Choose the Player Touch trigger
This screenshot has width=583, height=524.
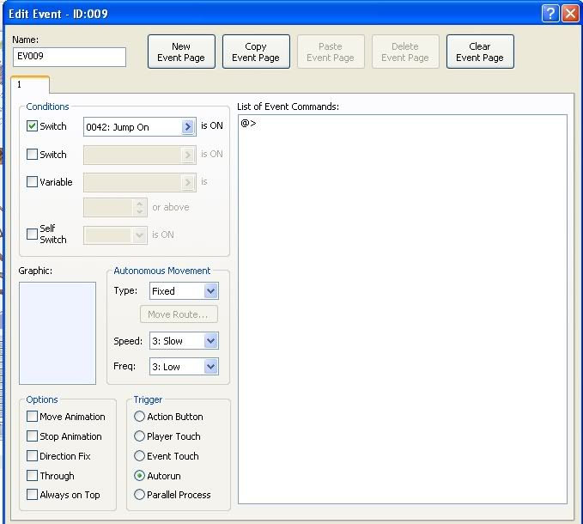coord(140,436)
